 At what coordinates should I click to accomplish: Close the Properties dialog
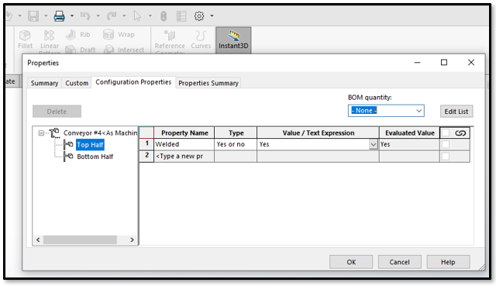pyautogui.click(x=471, y=63)
